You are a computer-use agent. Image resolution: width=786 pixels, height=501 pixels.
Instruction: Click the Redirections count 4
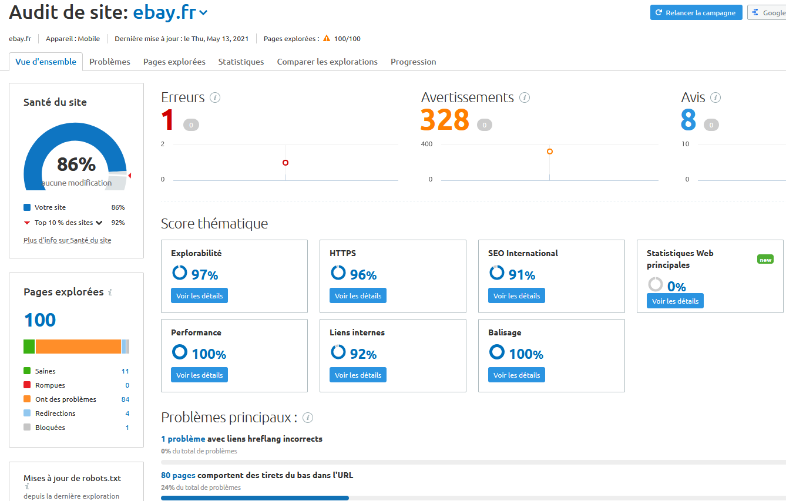pos(127,413)
